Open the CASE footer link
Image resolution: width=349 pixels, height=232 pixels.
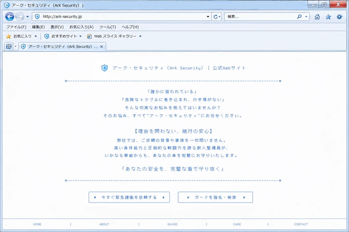tap(237, 224)
